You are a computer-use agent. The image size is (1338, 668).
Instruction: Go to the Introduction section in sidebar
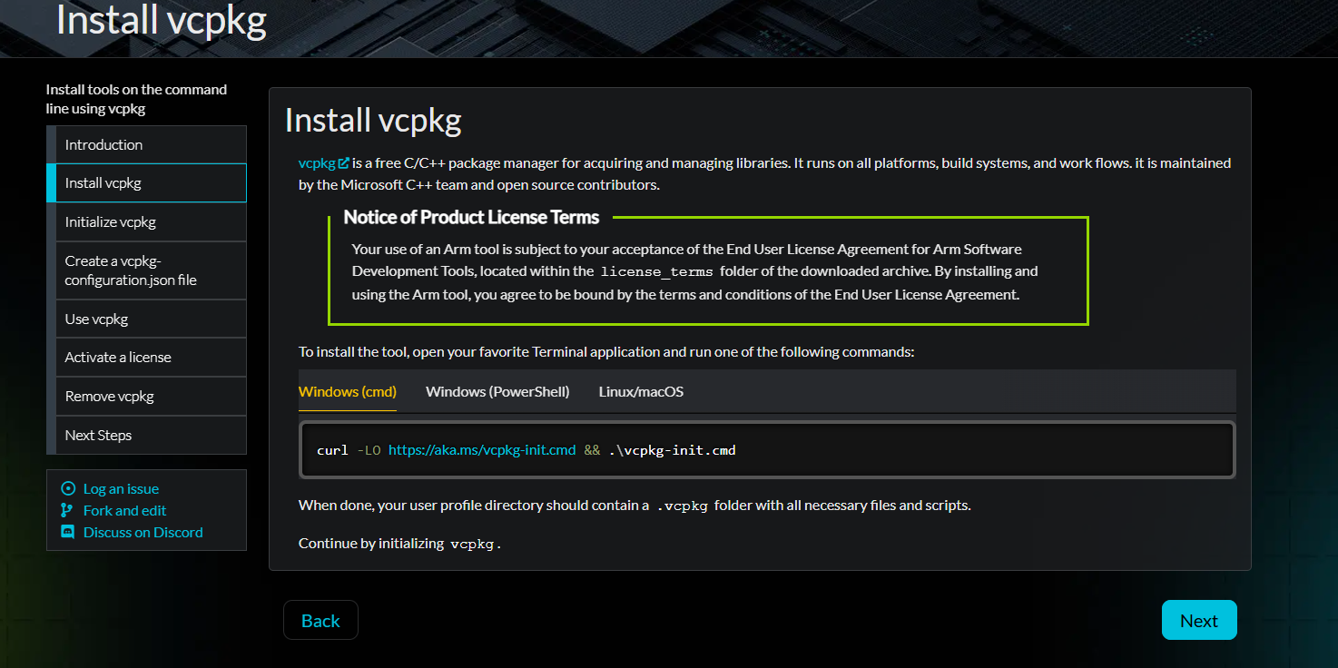(x=103, y=145)
